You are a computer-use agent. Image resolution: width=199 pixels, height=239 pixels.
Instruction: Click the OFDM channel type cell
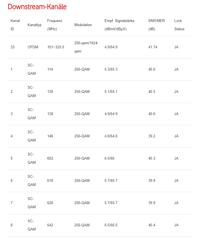tap(33, 47)
